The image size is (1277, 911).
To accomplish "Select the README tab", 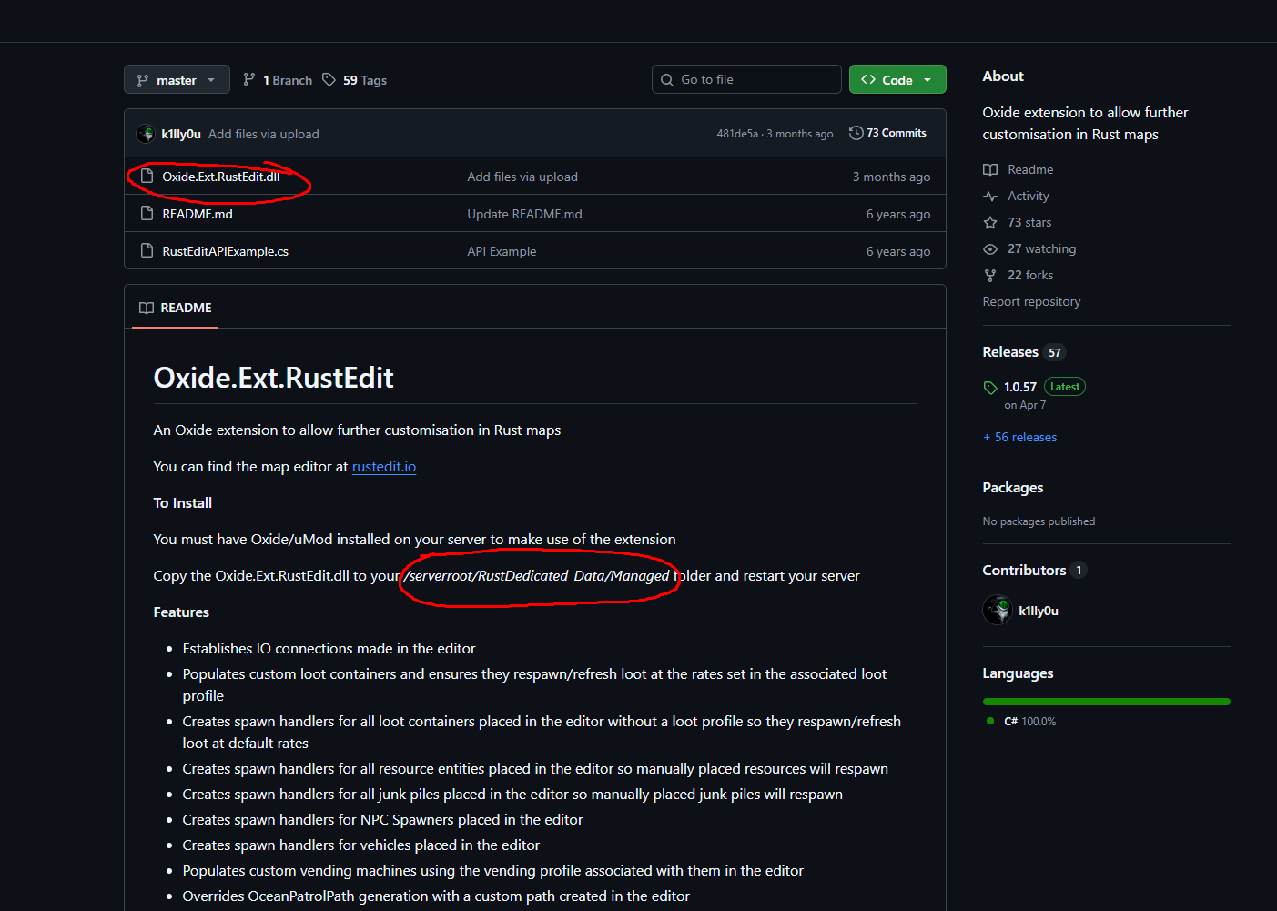I will (176, 308).
